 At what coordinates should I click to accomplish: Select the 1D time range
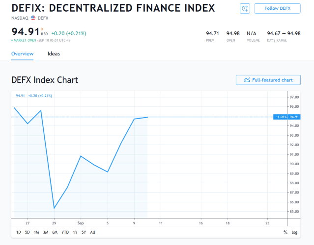tap(18, 232)
